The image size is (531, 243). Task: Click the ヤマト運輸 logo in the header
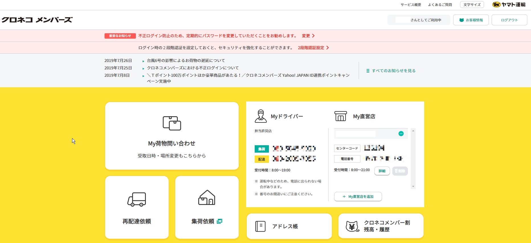coord(509,5)
